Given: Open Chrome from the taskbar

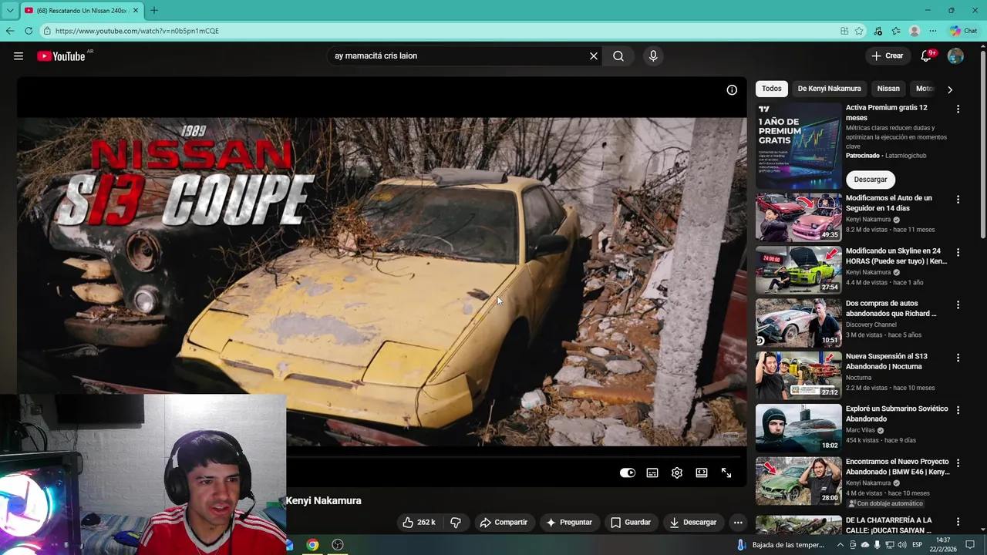Looking at the screenshot, I should point(312,545).
